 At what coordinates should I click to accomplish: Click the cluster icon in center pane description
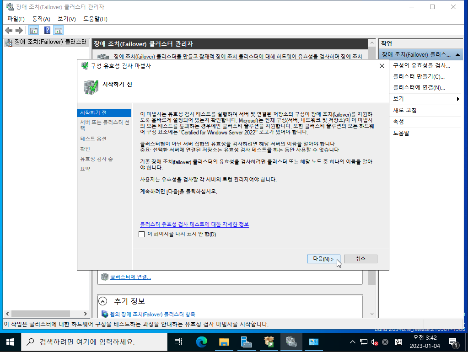pos(103,56)
